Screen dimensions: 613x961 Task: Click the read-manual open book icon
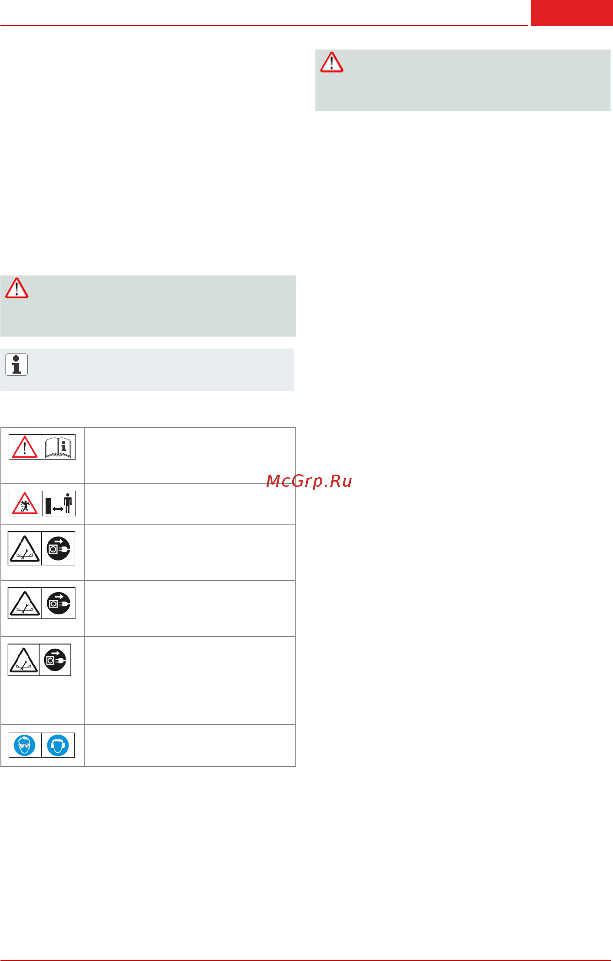coord(59,447)
